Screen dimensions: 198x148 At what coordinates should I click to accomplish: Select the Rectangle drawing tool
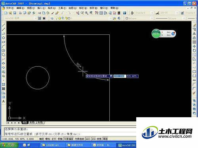tap(4, 42)
